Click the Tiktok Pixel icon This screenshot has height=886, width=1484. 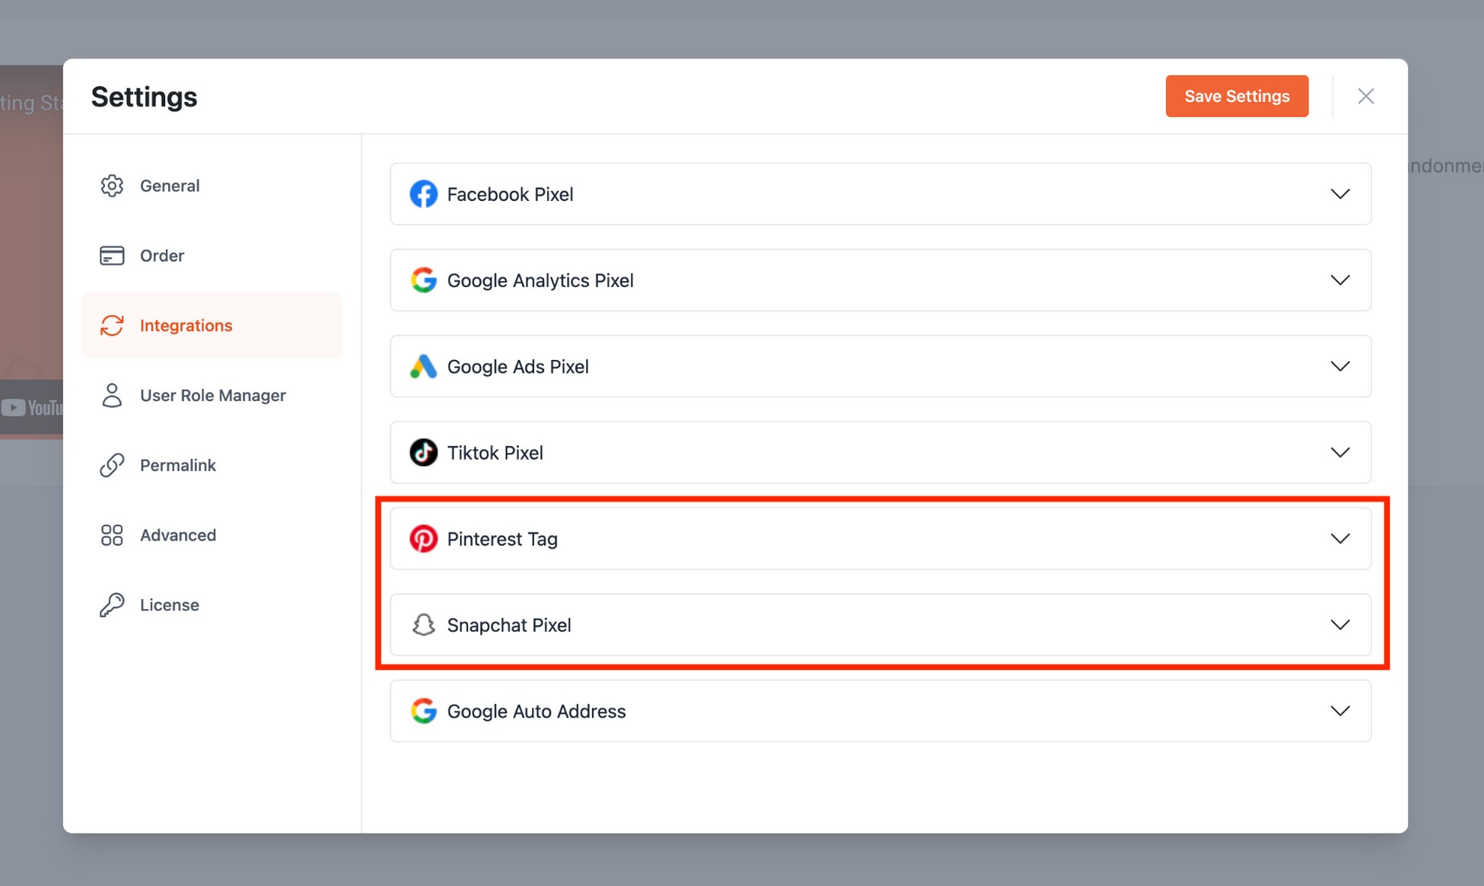click(x=424, y=452)
